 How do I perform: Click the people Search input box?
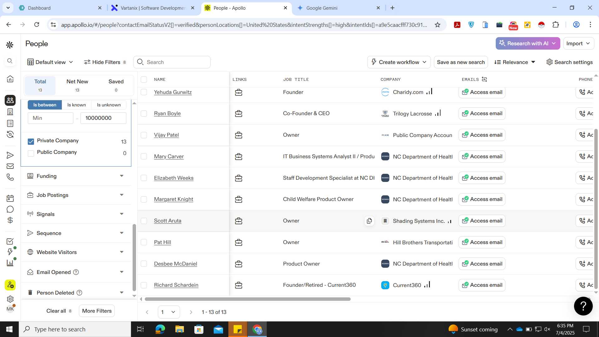[x=172, y=62]
